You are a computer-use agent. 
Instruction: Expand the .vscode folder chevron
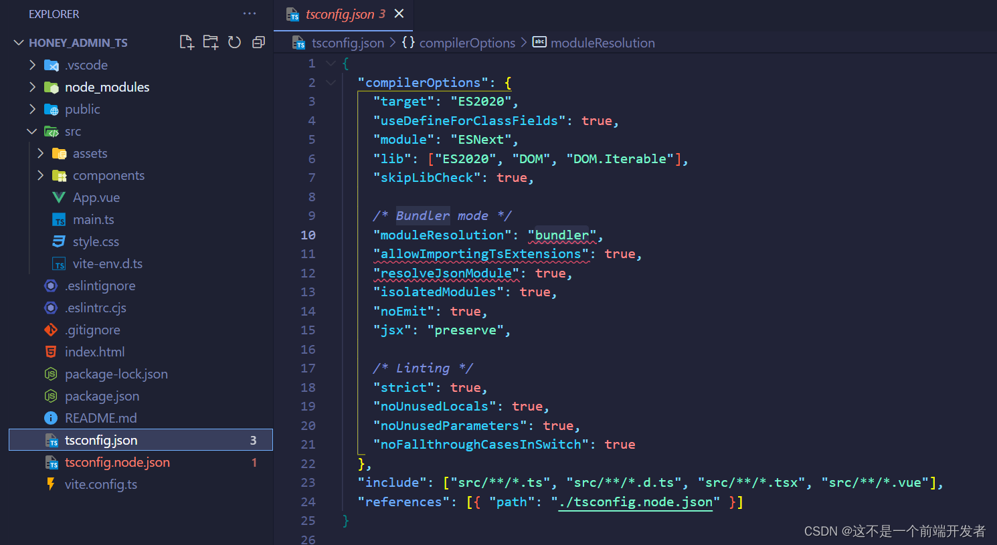[32, 65]
